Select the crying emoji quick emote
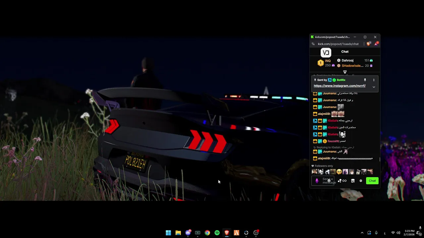The height and width of the screenshot is (238, 424). tap(339, 172)
